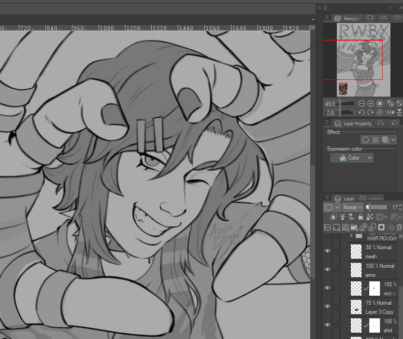Open Navigator panel hamburger menu
This screenshot has width=403, height=339.
[x=327, y=17]
